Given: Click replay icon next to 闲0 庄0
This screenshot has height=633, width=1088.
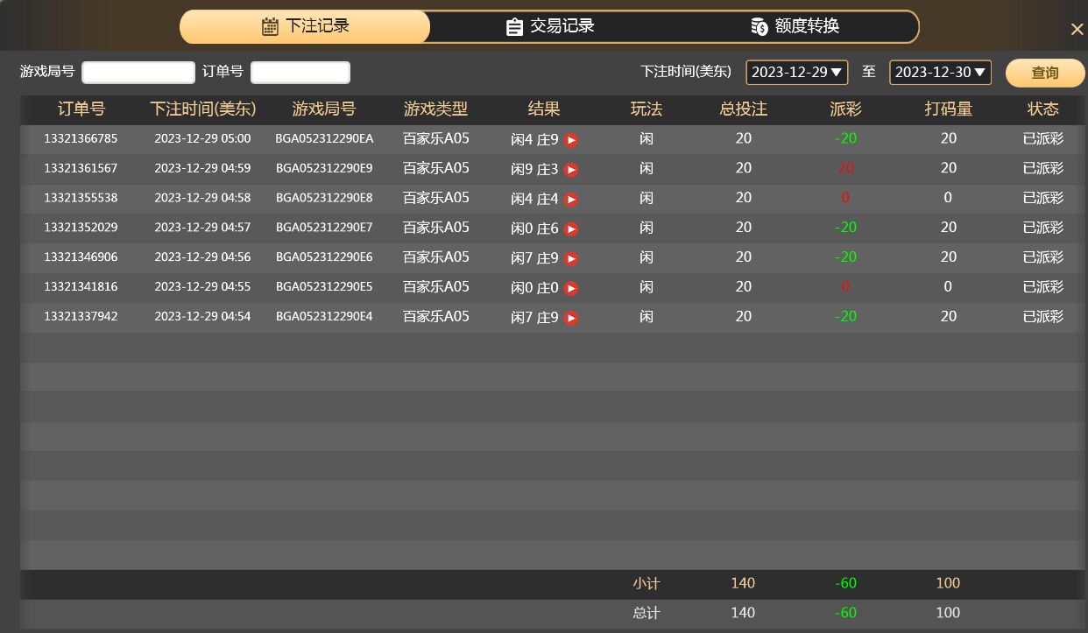Looking at the screenshot, I should click(571, 289).
